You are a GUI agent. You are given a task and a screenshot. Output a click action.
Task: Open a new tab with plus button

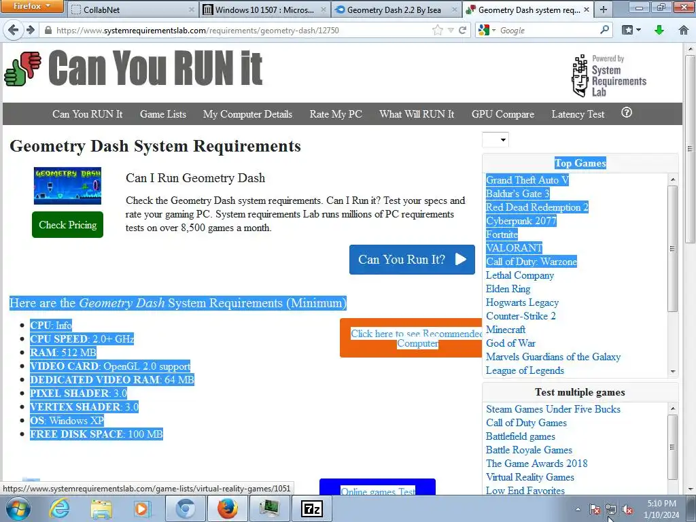tap(604, 10)
